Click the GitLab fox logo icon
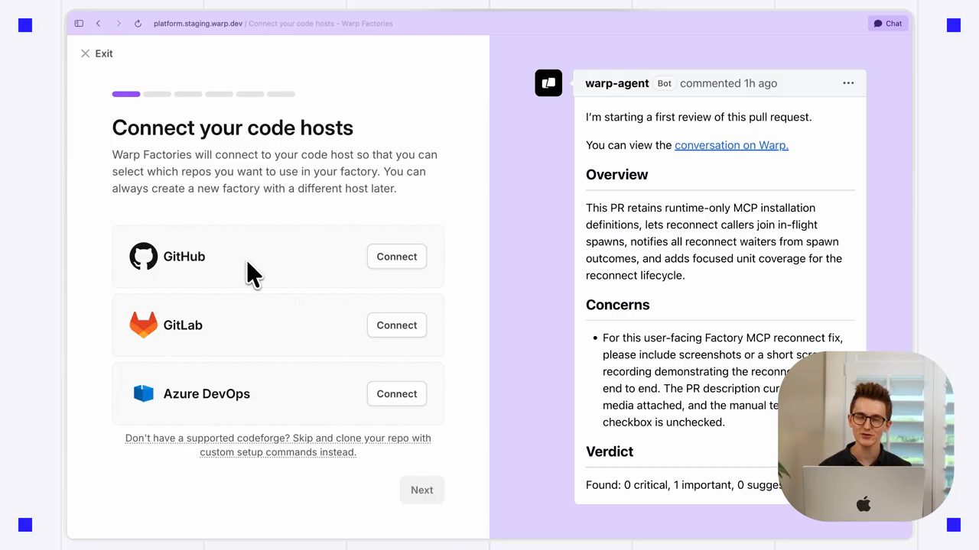 143,325
